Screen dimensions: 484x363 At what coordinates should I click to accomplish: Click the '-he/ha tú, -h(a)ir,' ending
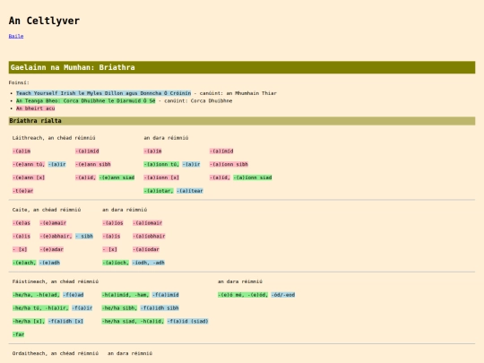pyautogui.click(x=40, y=308)
